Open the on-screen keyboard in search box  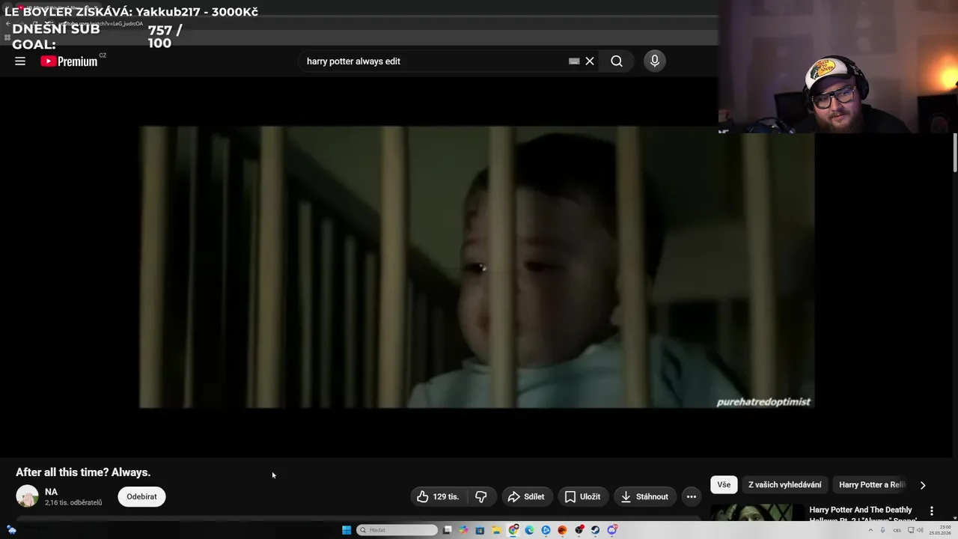574,61
